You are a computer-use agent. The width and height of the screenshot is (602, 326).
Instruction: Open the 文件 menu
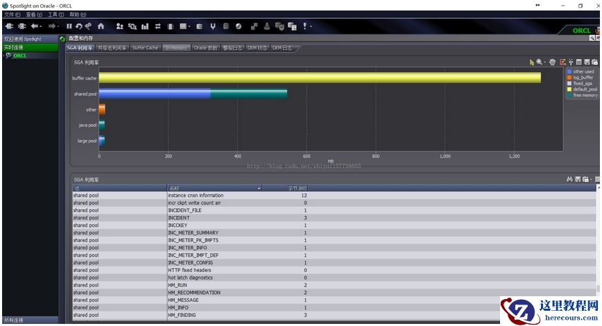click(12, 15)
